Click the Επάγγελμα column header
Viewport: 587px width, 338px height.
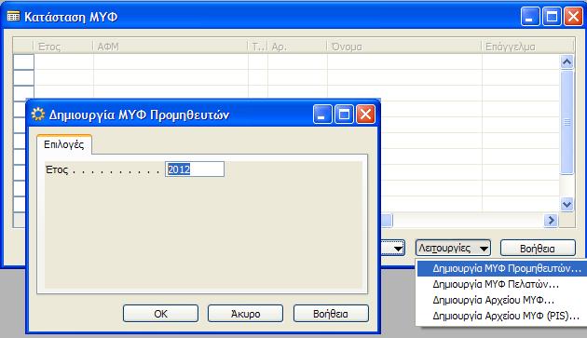point(528,47)
